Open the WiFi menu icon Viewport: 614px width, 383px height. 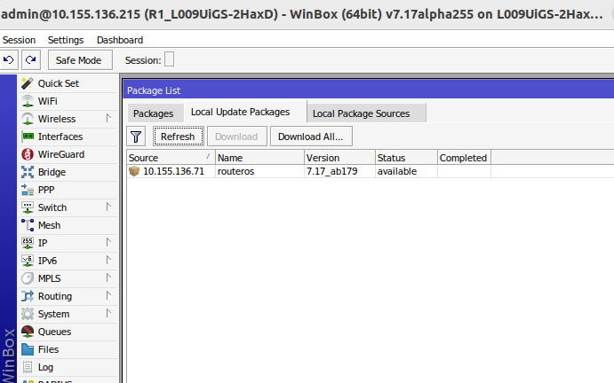click(x=28, y=101)
